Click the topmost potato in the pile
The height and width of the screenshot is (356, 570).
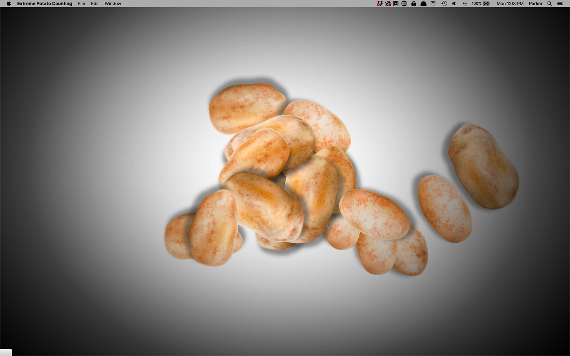(247, 106)
